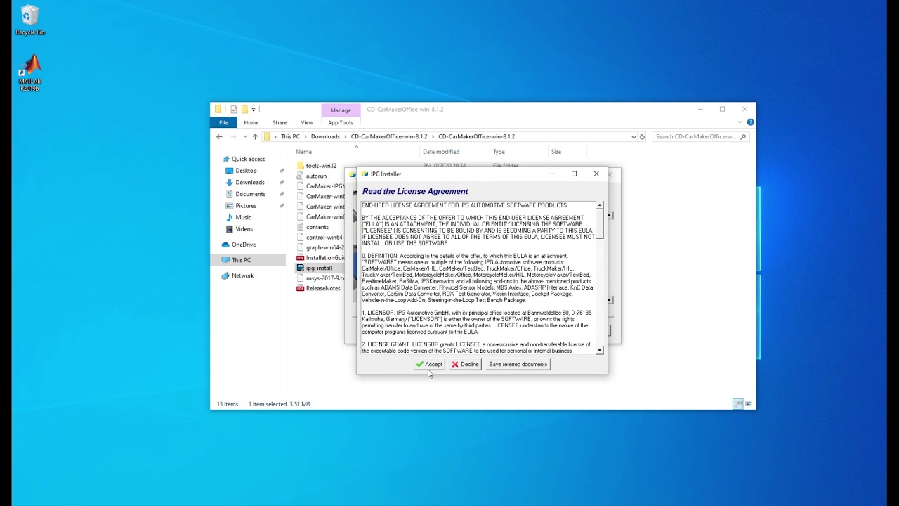The width and height of the screenshot is (899, 506).
Task: Open the App Tools ribbon tab
Action: click(341, 122)
